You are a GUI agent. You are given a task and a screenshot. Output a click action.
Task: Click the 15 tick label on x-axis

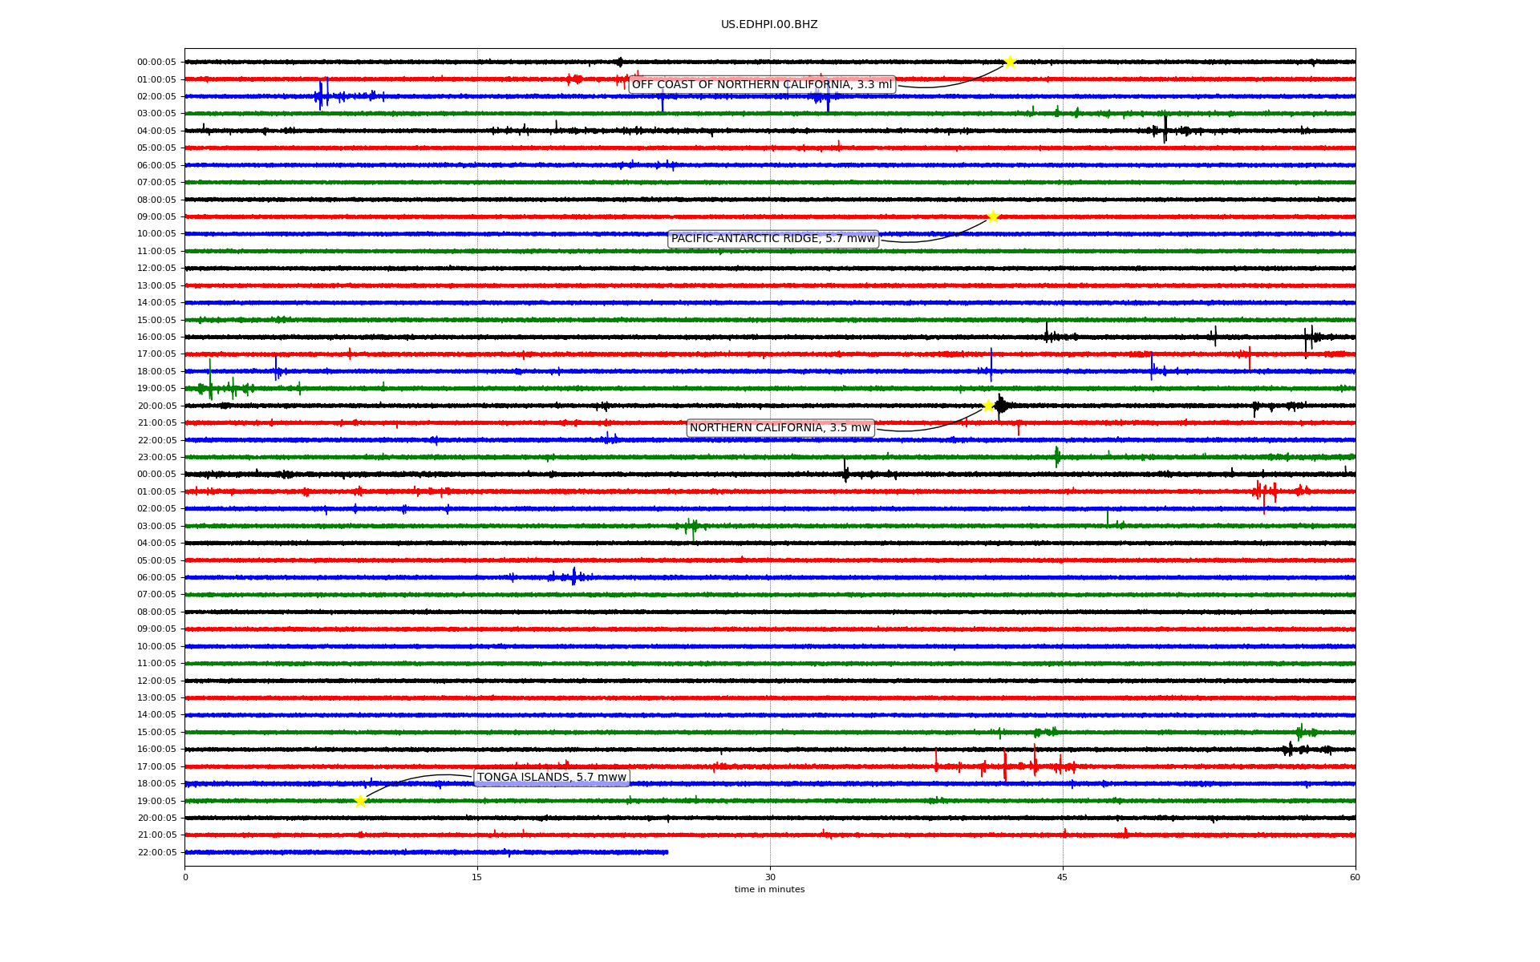pyautogui.click(x=477, y=877)
